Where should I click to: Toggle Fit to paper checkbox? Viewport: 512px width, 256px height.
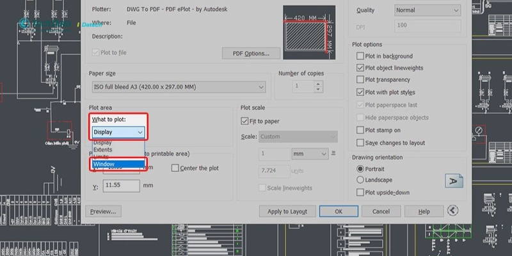pyautogui.click(x=244, y=121)
